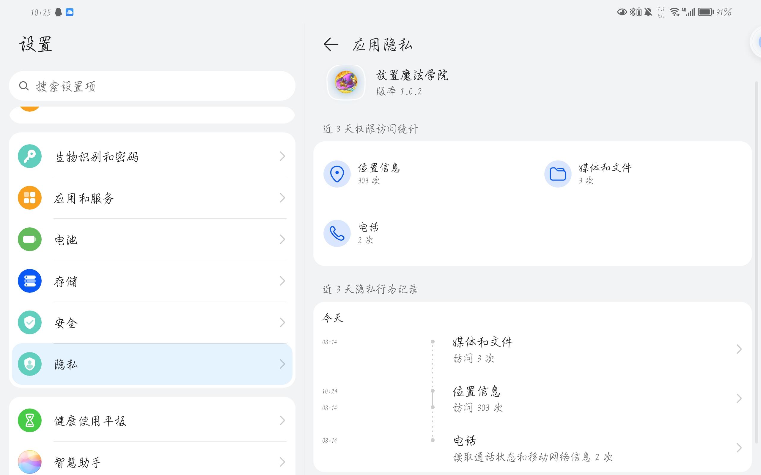761x475 pixels.
Task: Tap the 位置信息 location pin icon
Action: click(x=337, y=174)
